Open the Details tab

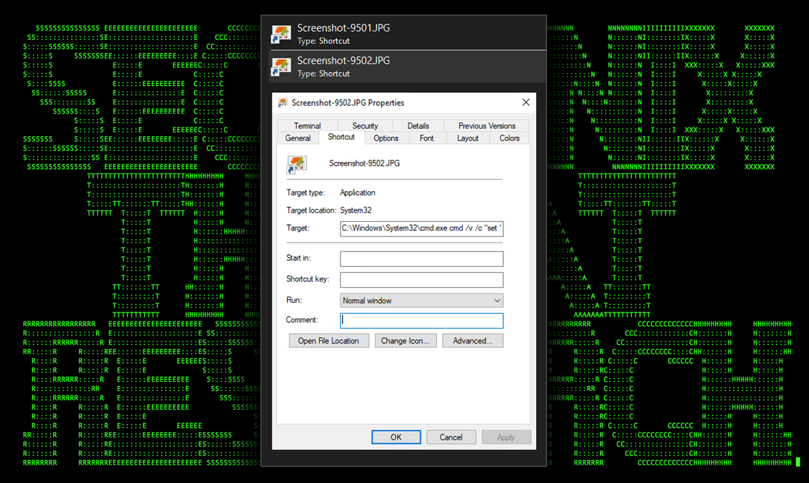click(x=418, y=126)
